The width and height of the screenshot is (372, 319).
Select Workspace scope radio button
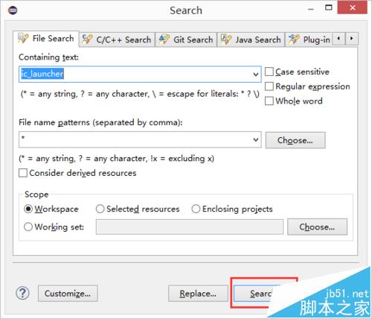click(28, 209)
